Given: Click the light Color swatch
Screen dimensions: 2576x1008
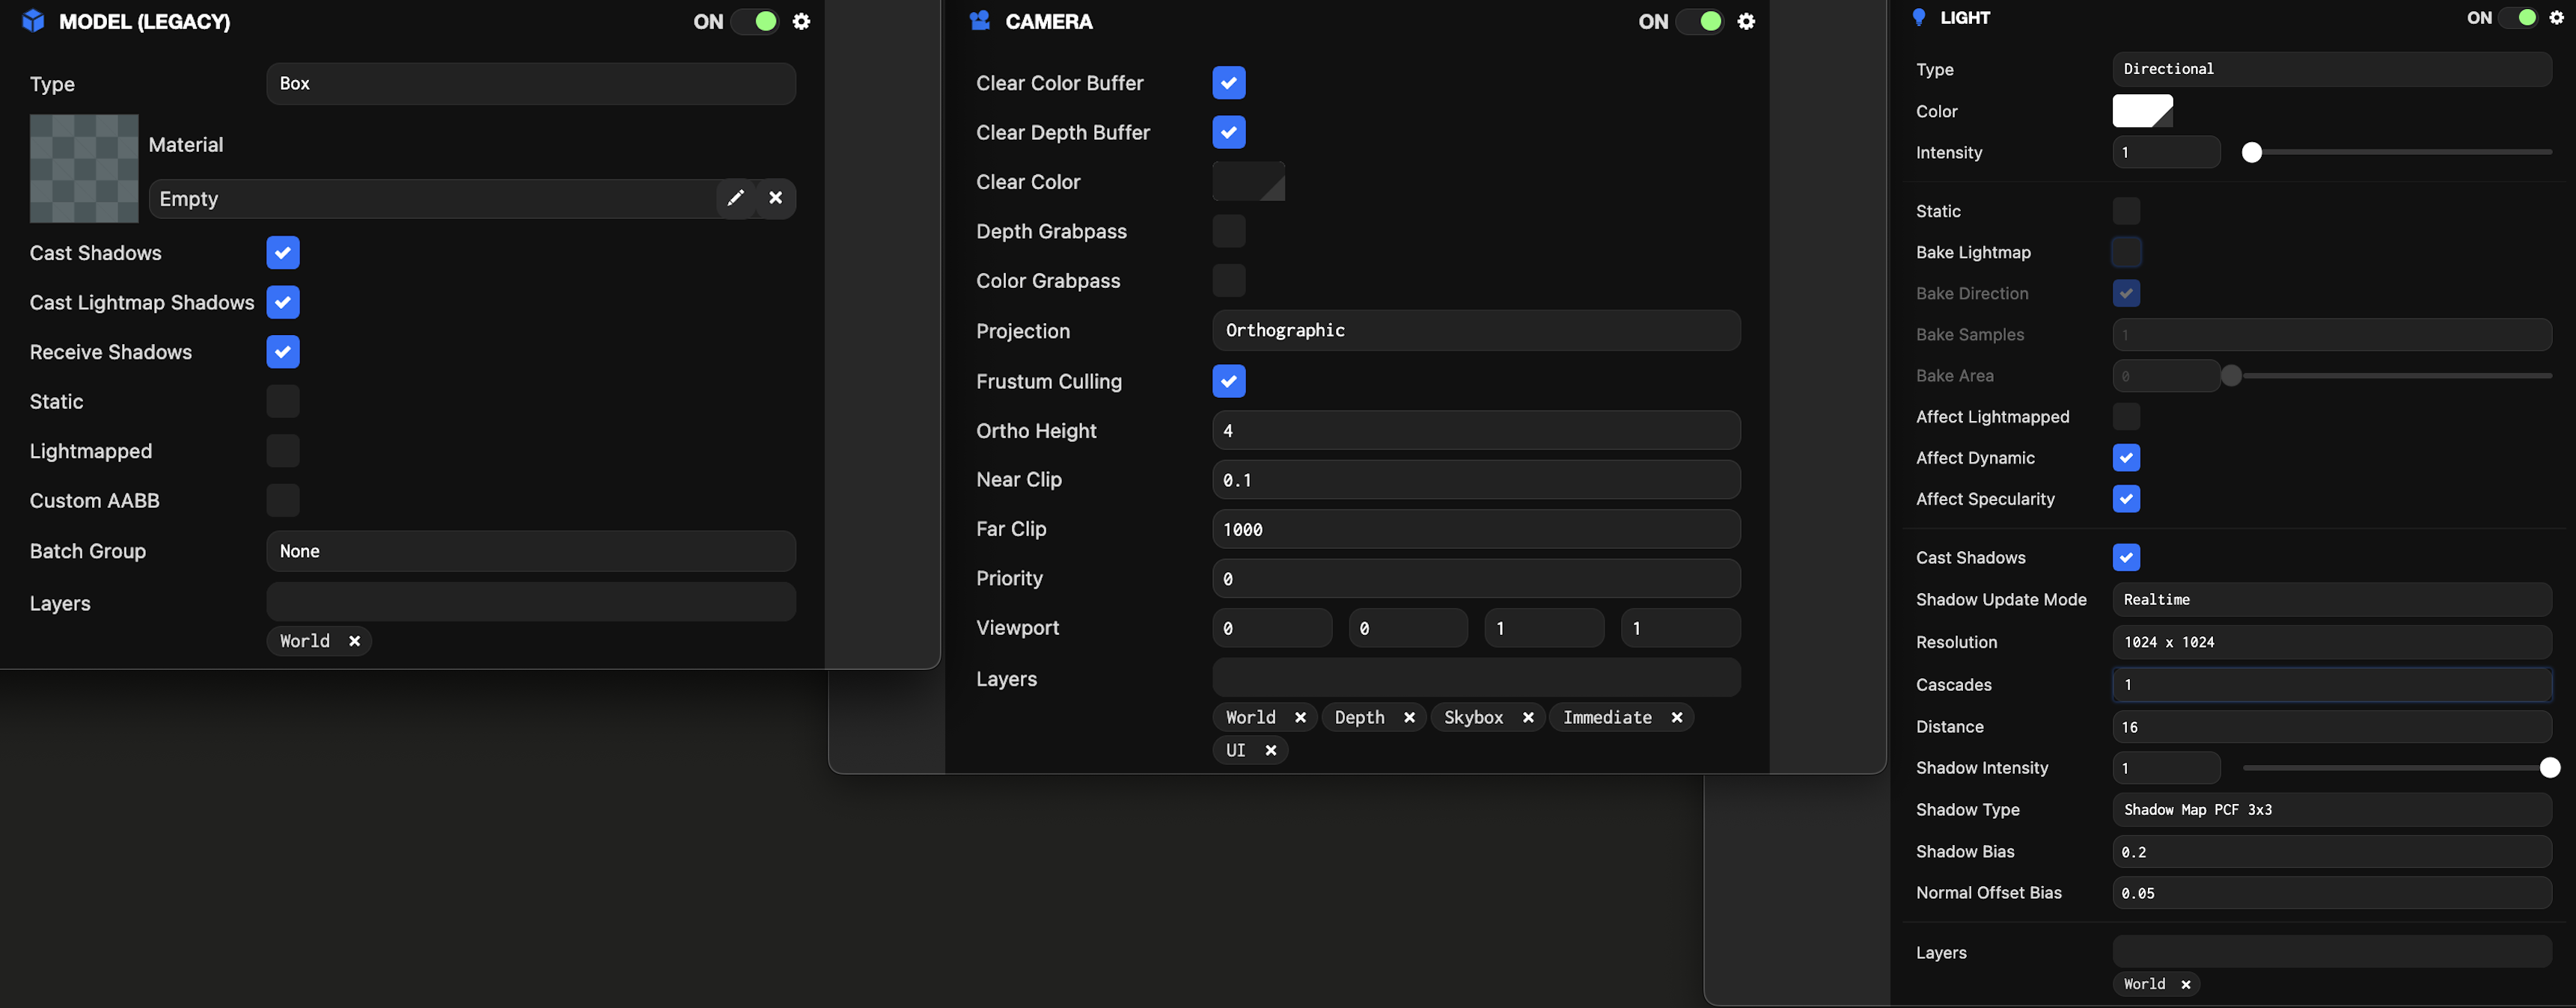Looking at the screenshot, I should [2141, 111].
